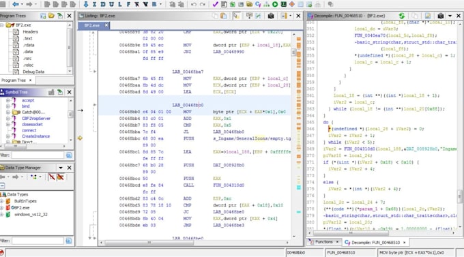Viewport: 464px width, 257px height.
Task: Click the 'I' next-instruction navigation icon
Action: click(x=94, y=4)
